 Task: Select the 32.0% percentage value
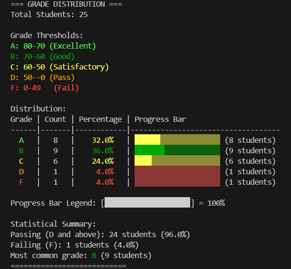[x=103, y=140]
